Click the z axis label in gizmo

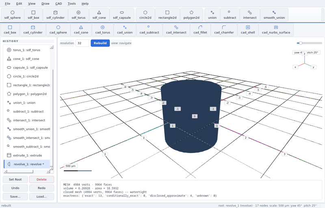click(304, 54)
